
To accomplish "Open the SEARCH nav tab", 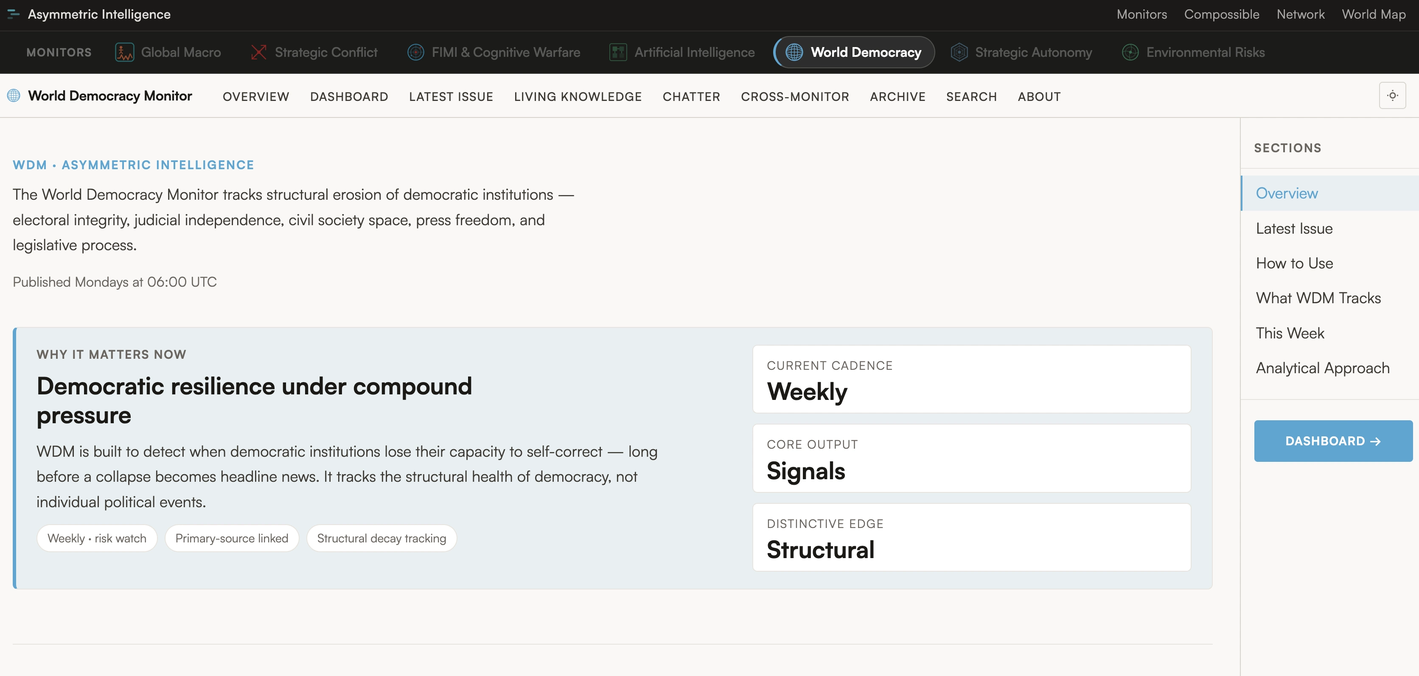I will click(971, 96).
